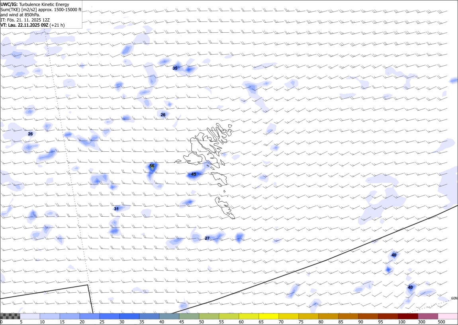Select the TKE value label 27
458x325 pixels.
(x=207, y=238)
